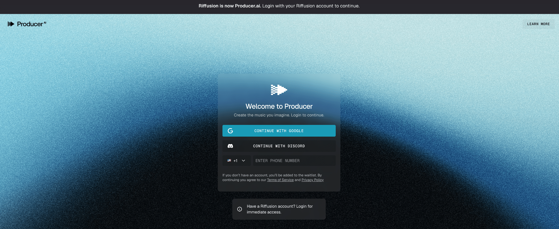Open the +1 country code selector
The height and width of the screenshot is (229, 559).
pyautogui.click(x=236, y=161)
